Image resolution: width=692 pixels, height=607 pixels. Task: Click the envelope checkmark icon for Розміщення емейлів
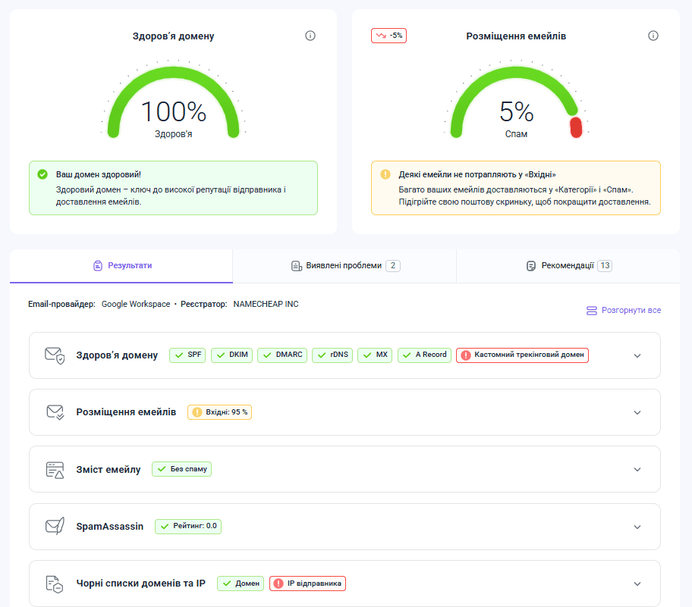pyautogui.click(x=54, y=412)
